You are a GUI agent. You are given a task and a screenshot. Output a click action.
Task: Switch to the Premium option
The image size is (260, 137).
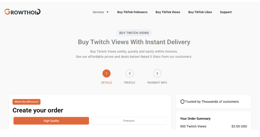[x=129, y=121]
